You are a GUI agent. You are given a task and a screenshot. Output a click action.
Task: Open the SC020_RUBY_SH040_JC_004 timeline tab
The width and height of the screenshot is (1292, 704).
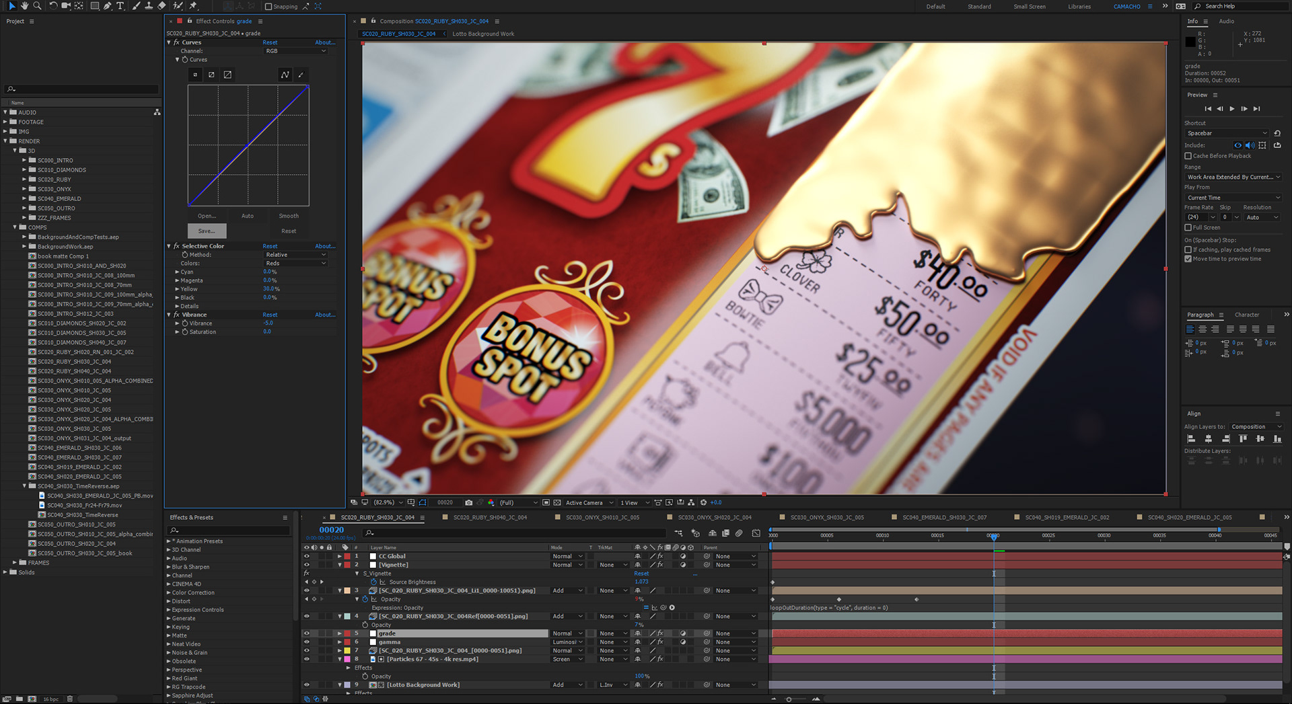pos(490,517)
